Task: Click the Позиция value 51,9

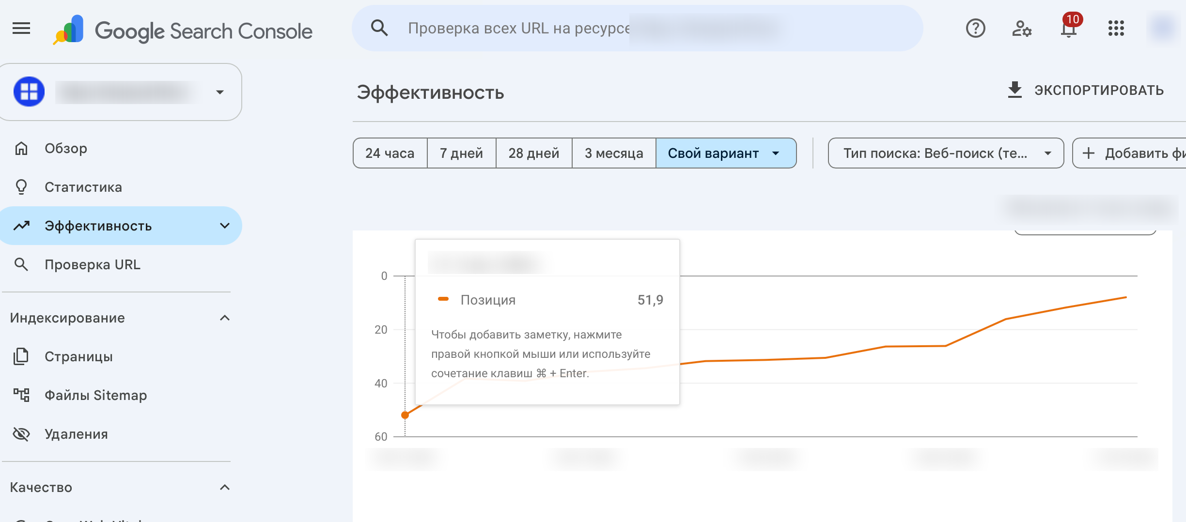Action: point(650,300)
